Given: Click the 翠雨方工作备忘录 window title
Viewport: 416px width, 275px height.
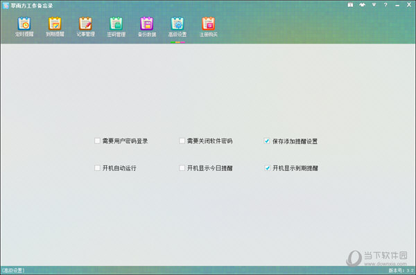Looking at the screenshot, I should [x=32, y=6].
